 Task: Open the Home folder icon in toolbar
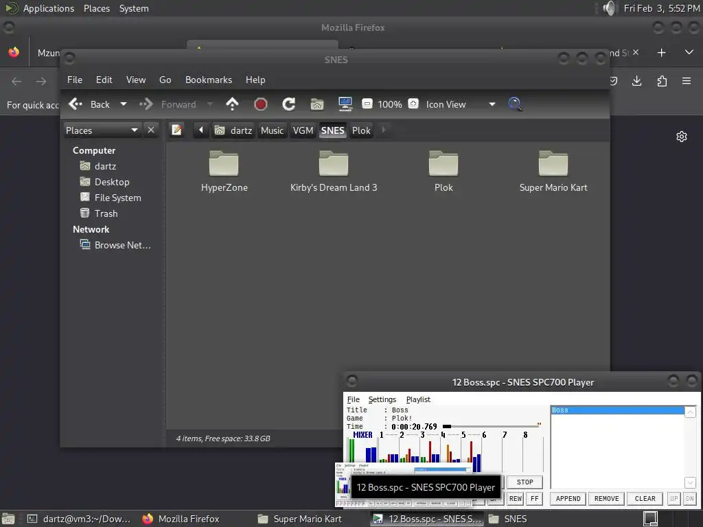(317, 104)
